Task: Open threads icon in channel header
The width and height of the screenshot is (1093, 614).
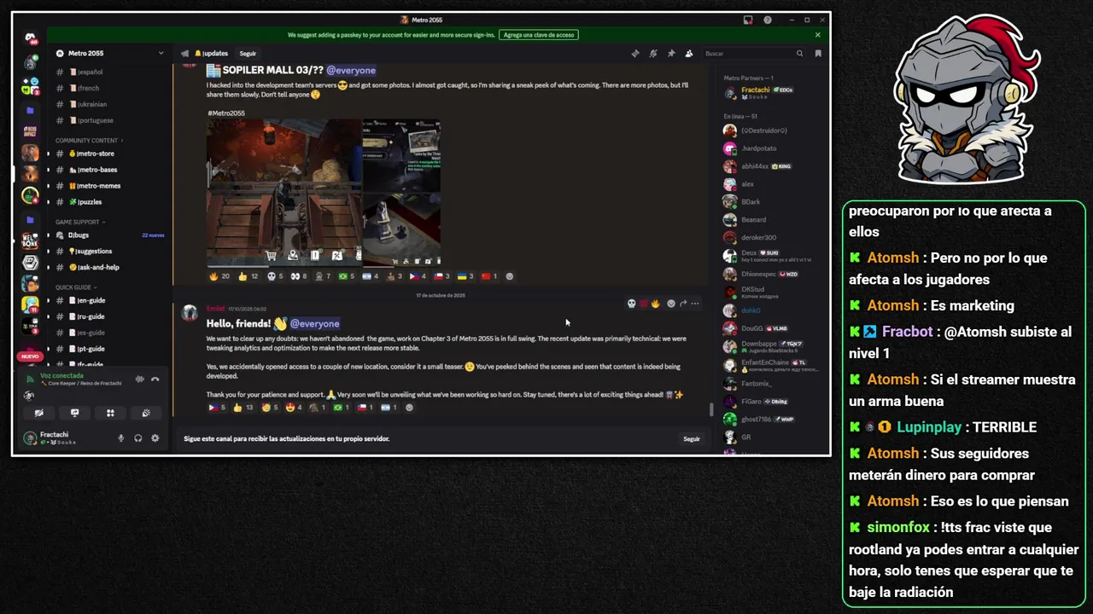Action: (635, 54)
